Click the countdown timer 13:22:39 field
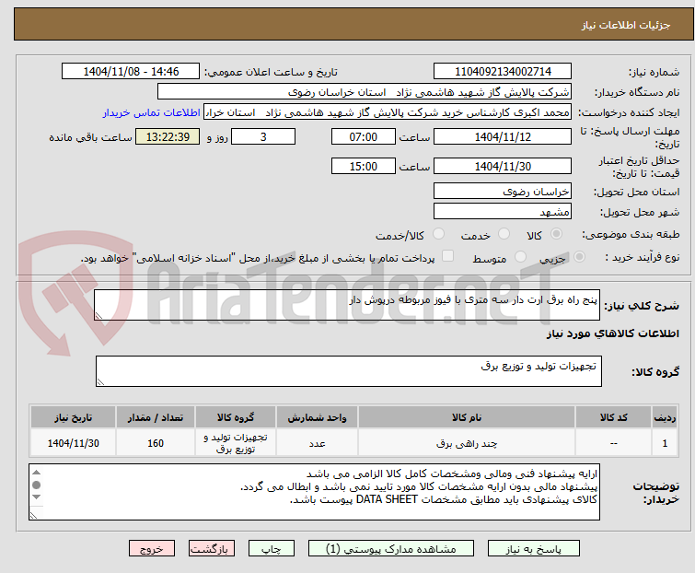 click(x=168, y=136)
